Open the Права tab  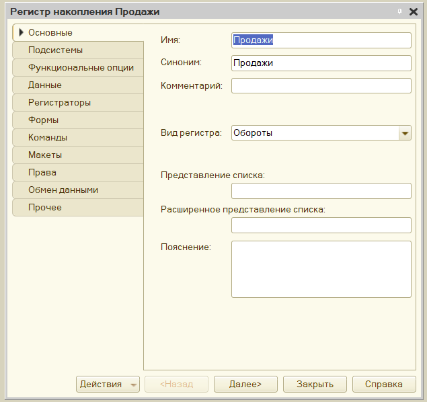click(78, 172)
